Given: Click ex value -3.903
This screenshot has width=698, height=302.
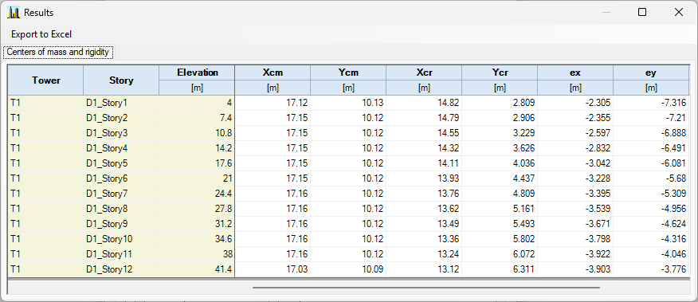Looking at the screenshot, I should tap(575, 269).
